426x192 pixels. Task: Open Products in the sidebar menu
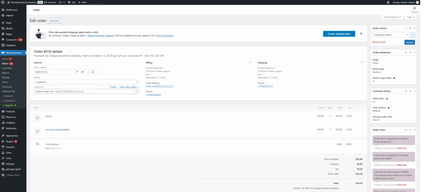point(10,112)
